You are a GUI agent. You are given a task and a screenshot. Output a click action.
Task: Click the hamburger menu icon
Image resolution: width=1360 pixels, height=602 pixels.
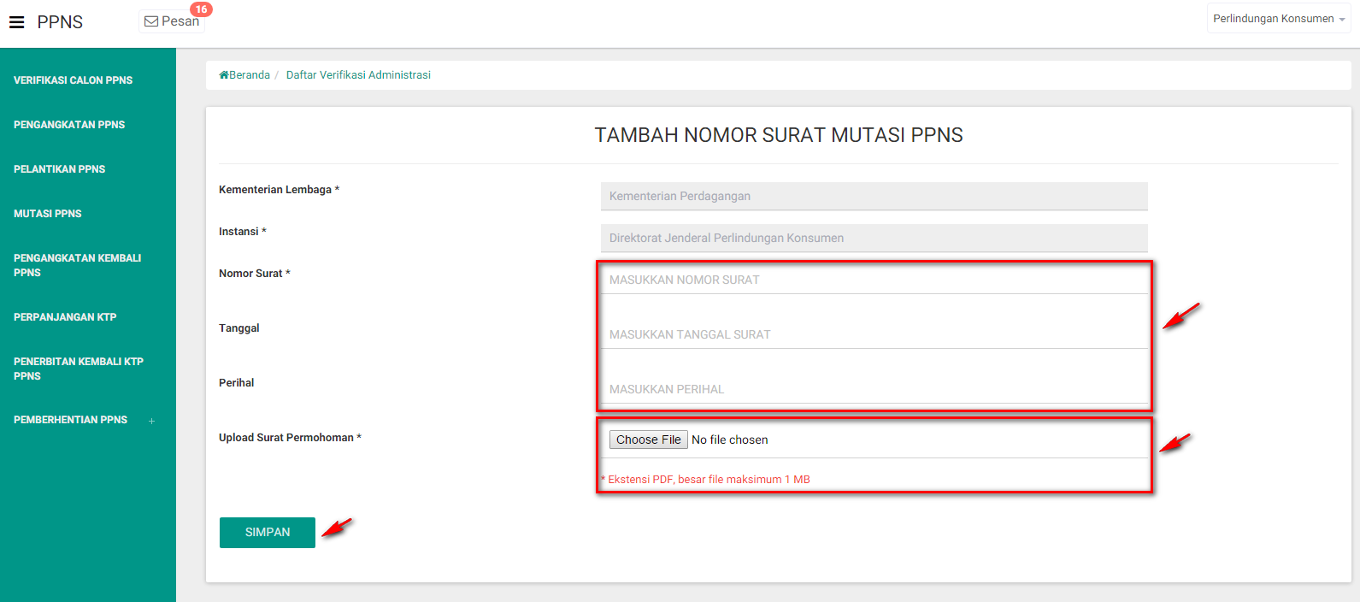pyautogui.click(x=17, y=22)
